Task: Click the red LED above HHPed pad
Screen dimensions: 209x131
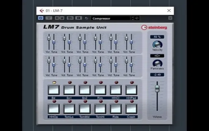Action: pos(132,82)
